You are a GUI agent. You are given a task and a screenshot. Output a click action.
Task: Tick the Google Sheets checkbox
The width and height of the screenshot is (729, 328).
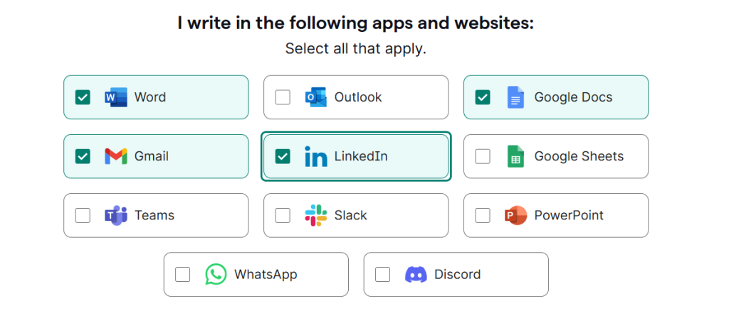[x=483, y=156]
